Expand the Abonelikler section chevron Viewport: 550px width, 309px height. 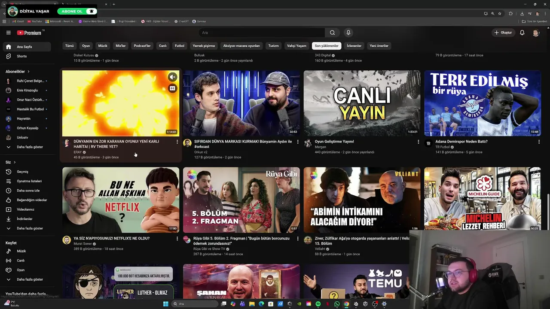[29, 72]
